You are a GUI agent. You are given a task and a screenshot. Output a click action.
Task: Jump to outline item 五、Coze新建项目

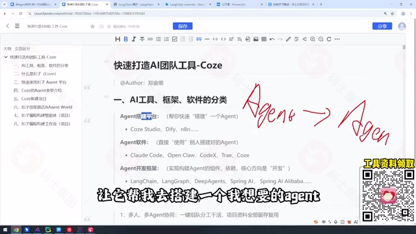(x=30, y=99)
